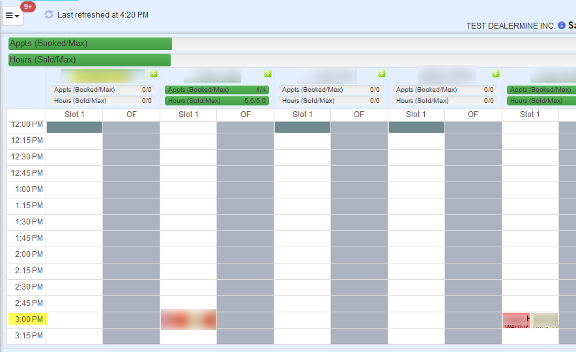Click the top Appts (Booked/Max) green bar

pos(90,44)
